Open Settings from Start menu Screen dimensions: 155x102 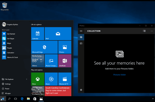(x=6, y=84)
